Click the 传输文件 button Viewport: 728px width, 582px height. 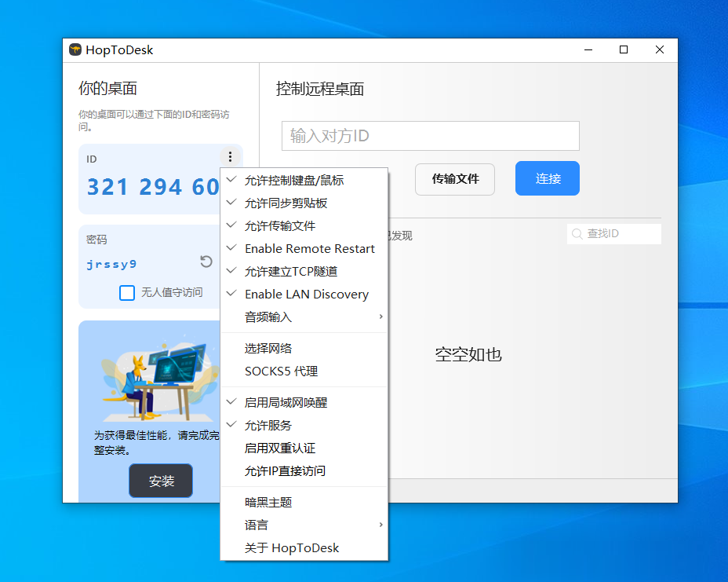455,179
